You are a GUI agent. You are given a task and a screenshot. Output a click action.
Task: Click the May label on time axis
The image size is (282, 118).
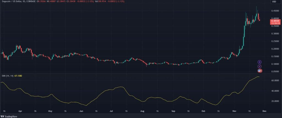50,111
